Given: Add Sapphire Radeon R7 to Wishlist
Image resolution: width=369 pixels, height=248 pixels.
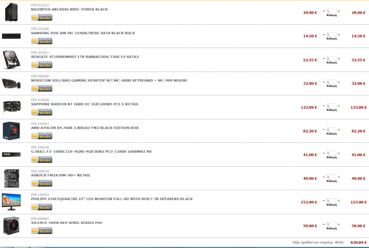Looking at the screenshot, I should [42, 112].
